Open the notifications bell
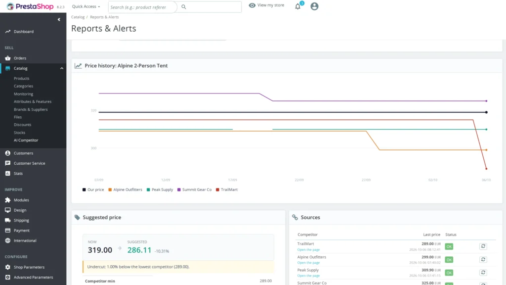506x285 pixels. click(298, 6)
